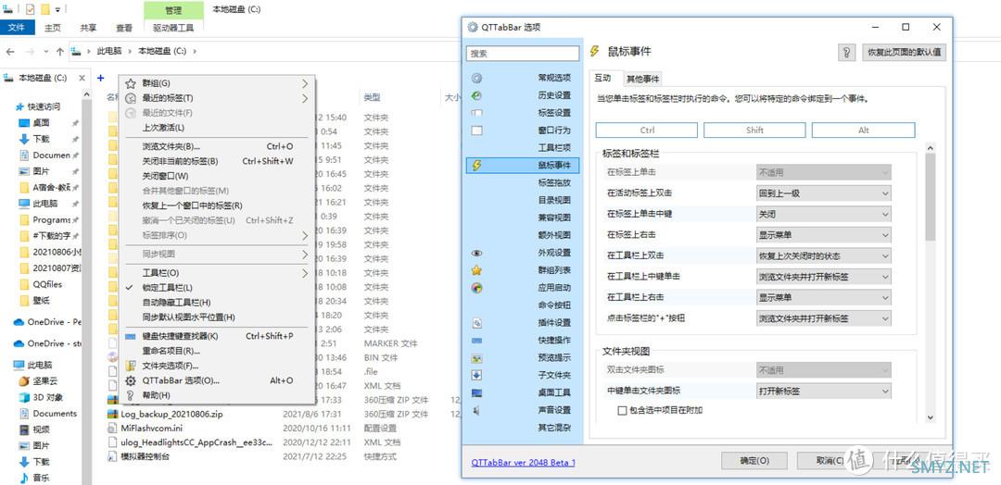Expand the 工具栏(O) submenu

click(x=216, y=273)
